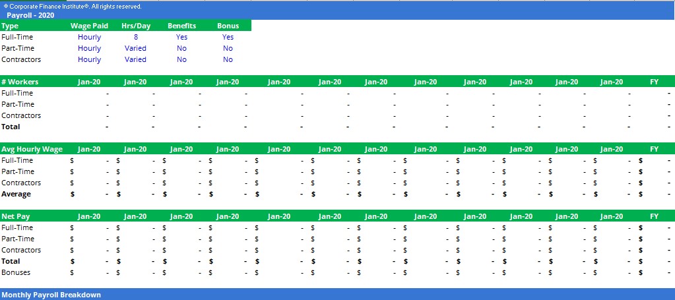The image size is (675, 300).
Task: Select Full-Time Hrs/Day value 8
Action: point(136,37)
